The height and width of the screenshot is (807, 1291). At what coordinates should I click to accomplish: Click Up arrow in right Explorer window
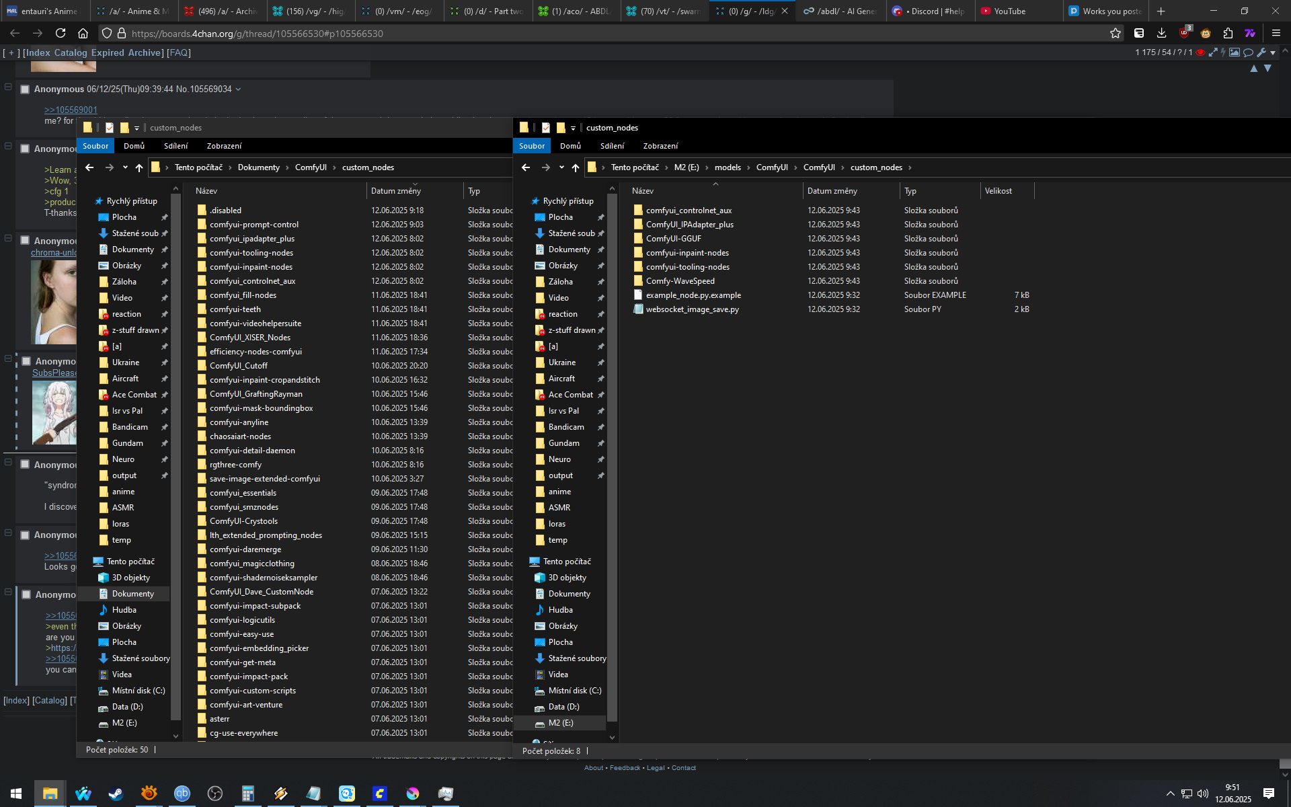click(576, 167)
